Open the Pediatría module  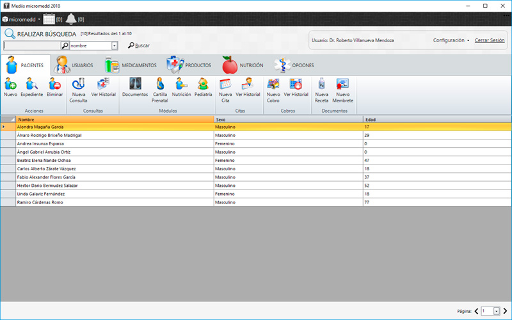click(203, 87)
